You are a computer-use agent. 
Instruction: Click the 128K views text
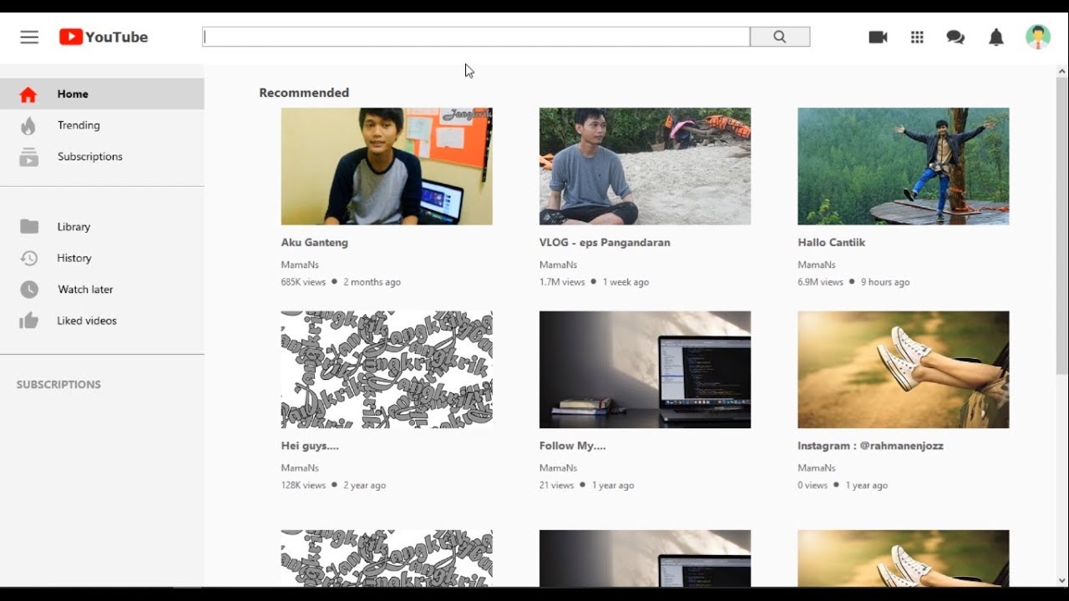[x=303, y=485]
